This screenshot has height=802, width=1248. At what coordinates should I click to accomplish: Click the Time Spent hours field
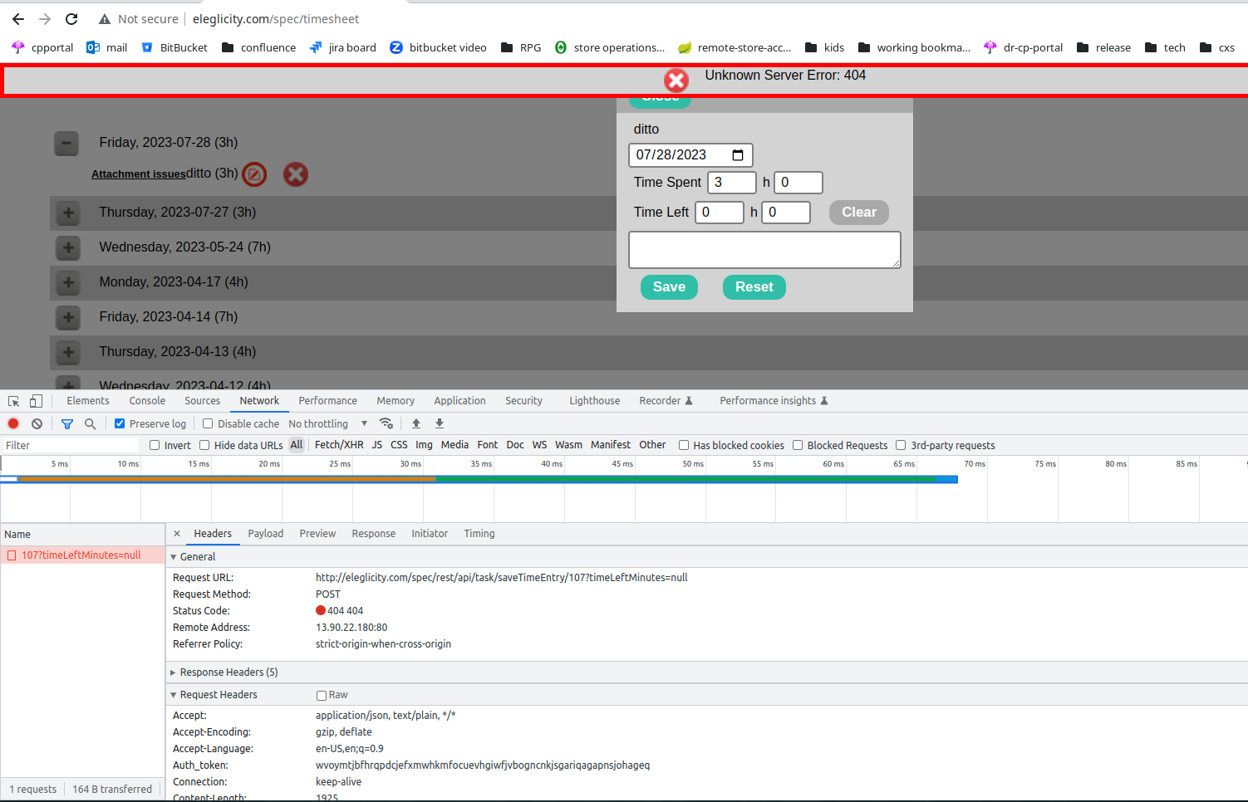tap(731, 183)
